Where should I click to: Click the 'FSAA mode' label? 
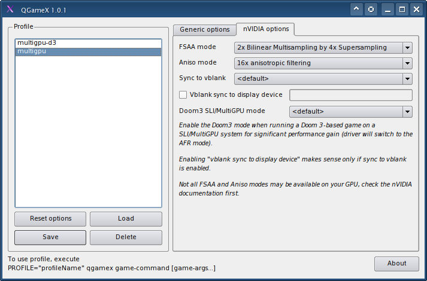[198, 47]
